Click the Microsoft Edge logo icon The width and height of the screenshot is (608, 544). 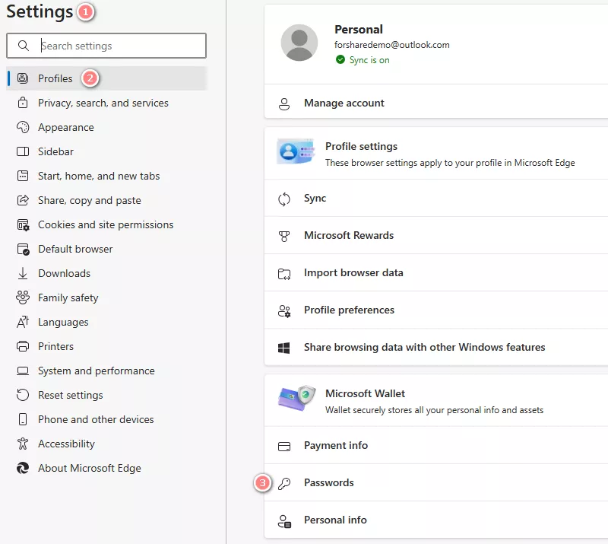(x=23, y=468)
